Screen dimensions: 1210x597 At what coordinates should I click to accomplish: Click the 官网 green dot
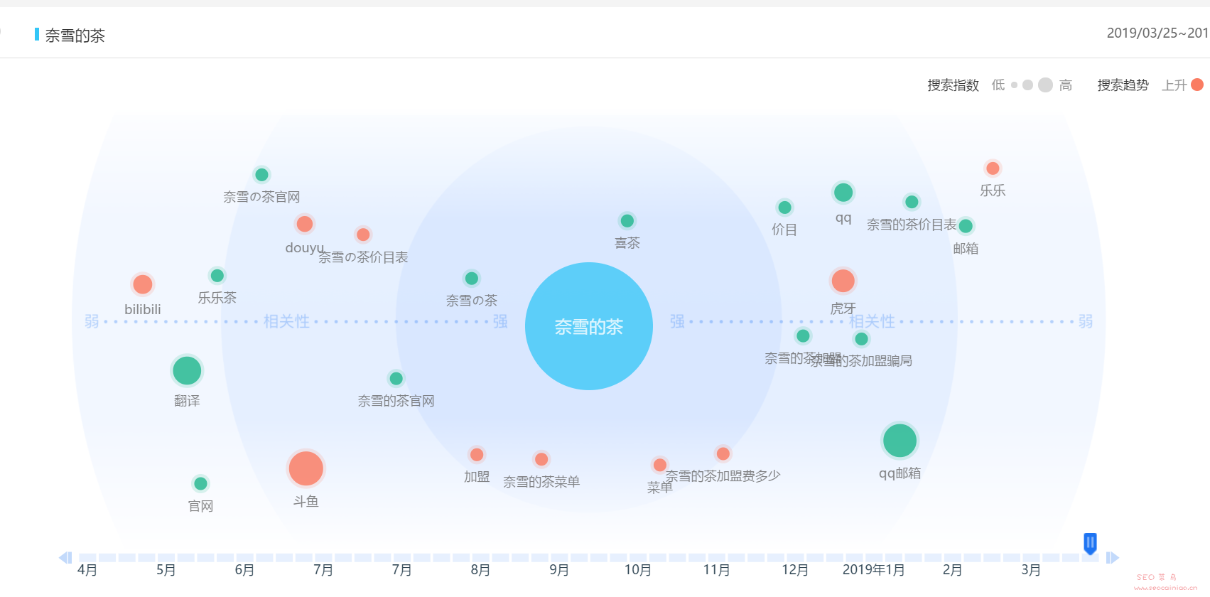(x=200, y=484)
